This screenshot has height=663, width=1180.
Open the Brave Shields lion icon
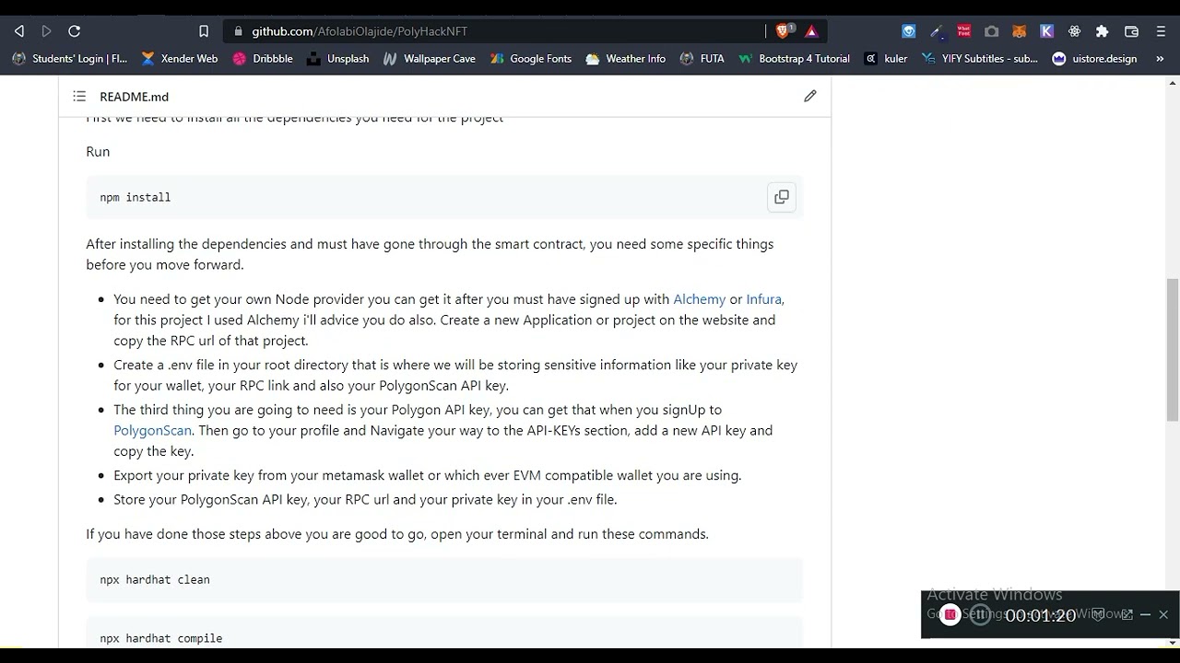[783, 30]
